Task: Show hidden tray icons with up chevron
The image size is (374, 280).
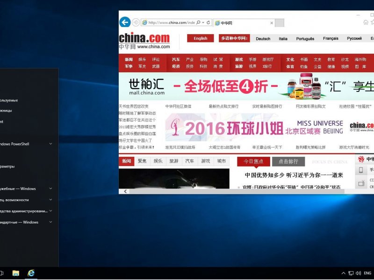Action: [343, 273]
